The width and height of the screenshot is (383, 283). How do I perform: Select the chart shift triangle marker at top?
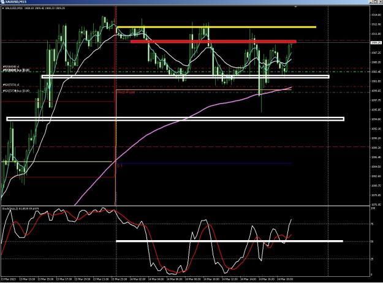point(295,7)
